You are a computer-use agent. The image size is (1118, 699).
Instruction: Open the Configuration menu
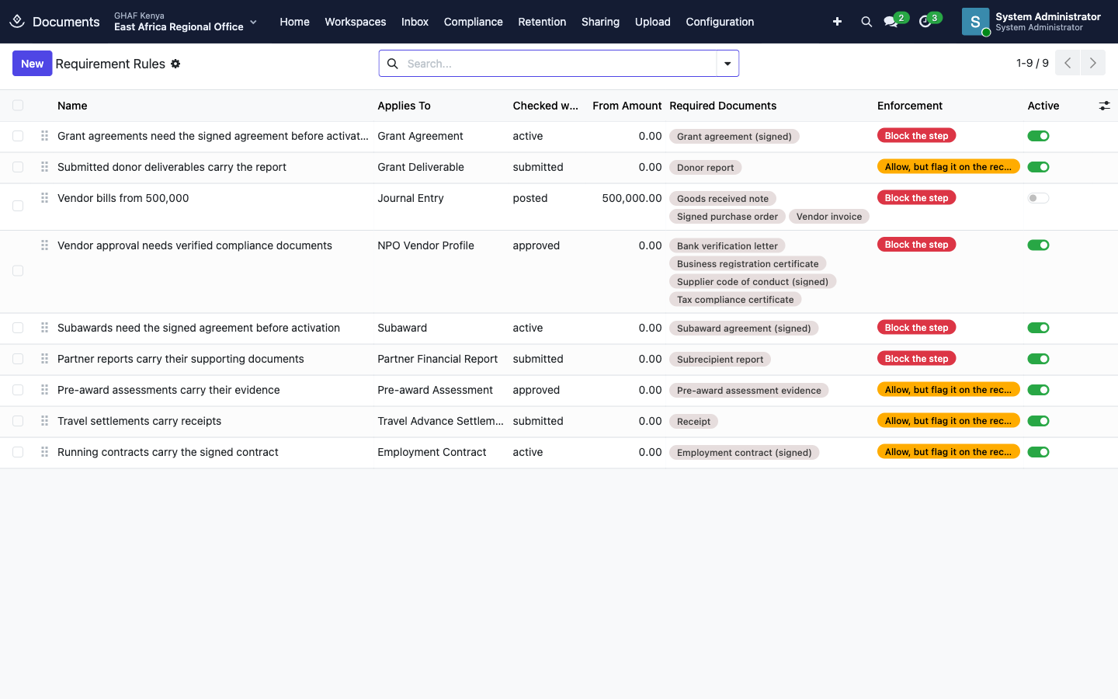tap(720, 22)
